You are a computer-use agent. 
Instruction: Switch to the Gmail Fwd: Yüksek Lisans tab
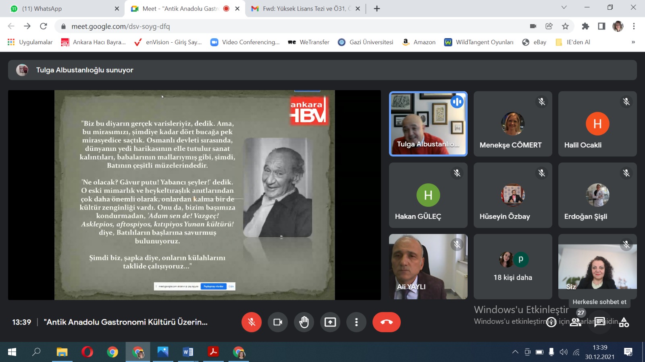[302, 8]
